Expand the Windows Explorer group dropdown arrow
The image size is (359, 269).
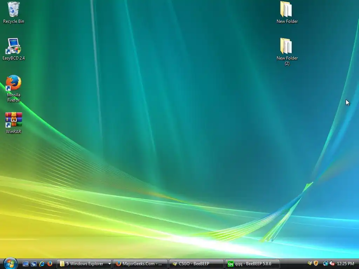click(x=109, y=264)
